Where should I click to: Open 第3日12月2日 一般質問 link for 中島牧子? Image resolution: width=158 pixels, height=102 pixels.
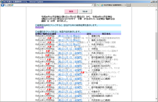click(x=70, y=92)
